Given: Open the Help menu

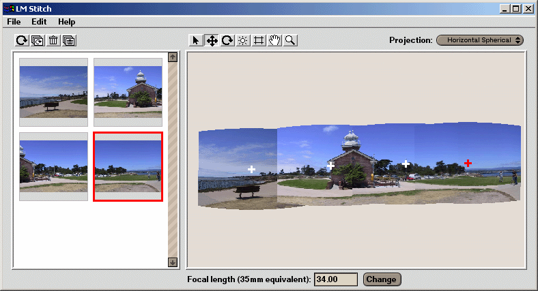Looking at the screenshot, I should tap(66, 22).
